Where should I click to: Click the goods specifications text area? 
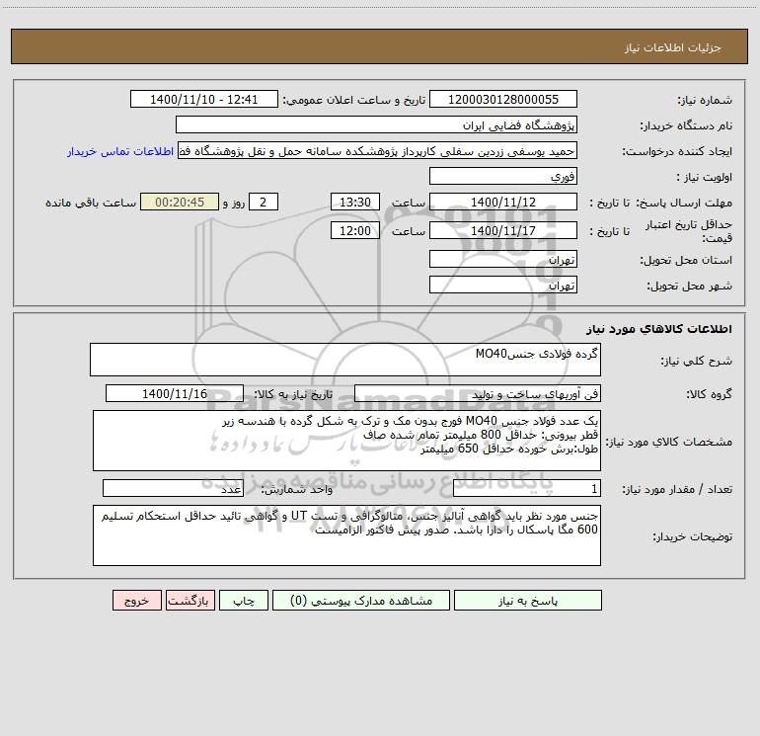[x=346, y=441]
